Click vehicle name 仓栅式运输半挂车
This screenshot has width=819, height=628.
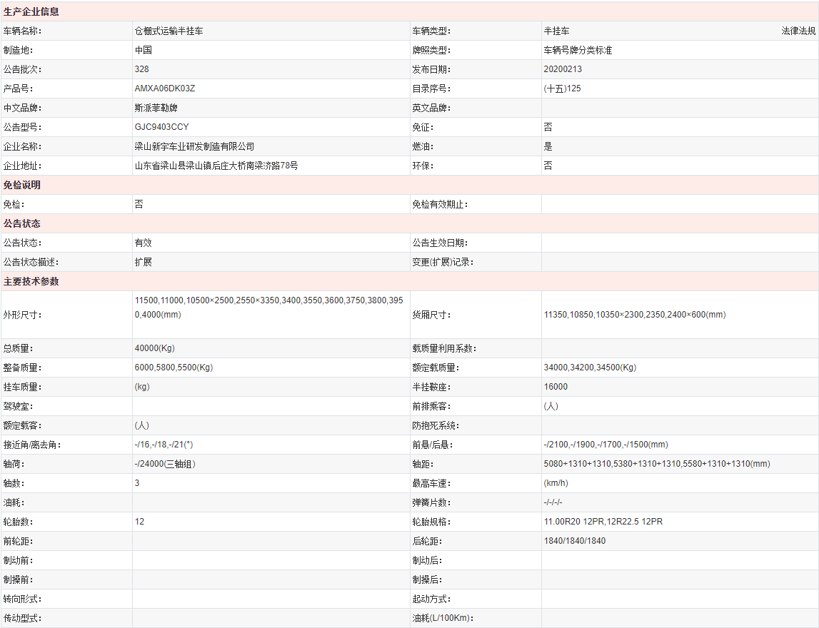pyautogui.click(x=169, y=31)
